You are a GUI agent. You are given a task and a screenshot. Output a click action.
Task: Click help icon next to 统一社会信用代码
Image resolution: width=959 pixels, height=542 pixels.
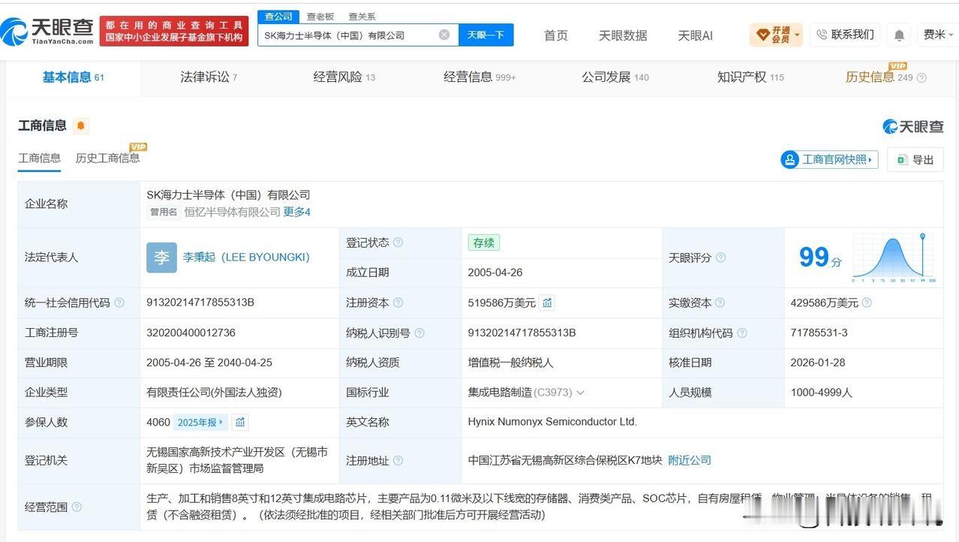tap(119, 303)
